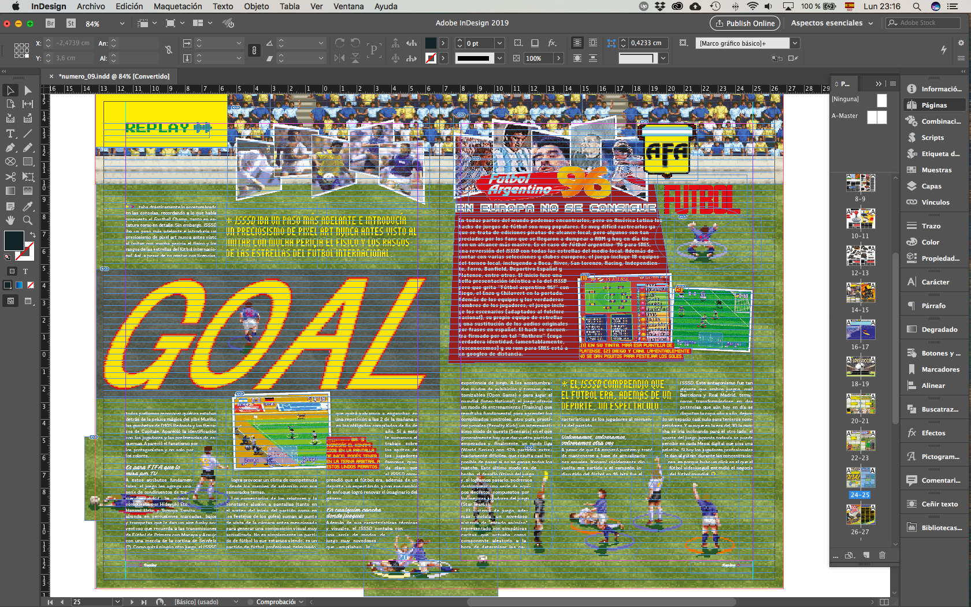This screenshot has width=971, height=607.
Task: Click the quick apply lightning bolt icon
Action: (944, 50)
